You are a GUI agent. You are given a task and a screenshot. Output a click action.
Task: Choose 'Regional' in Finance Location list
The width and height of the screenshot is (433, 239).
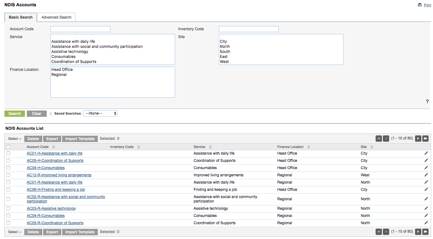pos(59,75)
